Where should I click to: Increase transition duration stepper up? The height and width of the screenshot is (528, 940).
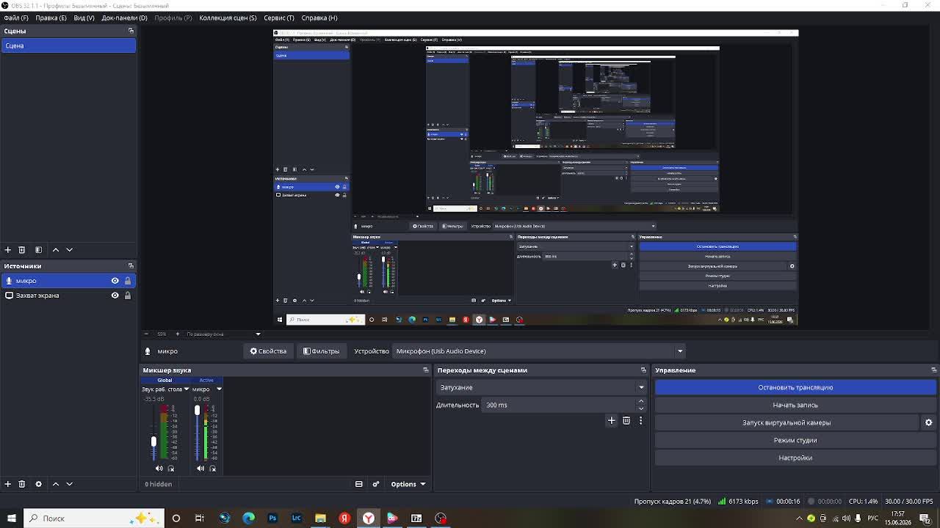tap(640, 401)
